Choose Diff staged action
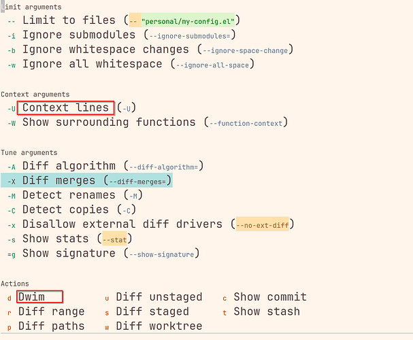Image resolution: width=413 pixels, height=340 pixels. pyautogui.click(x=152, y=311)
